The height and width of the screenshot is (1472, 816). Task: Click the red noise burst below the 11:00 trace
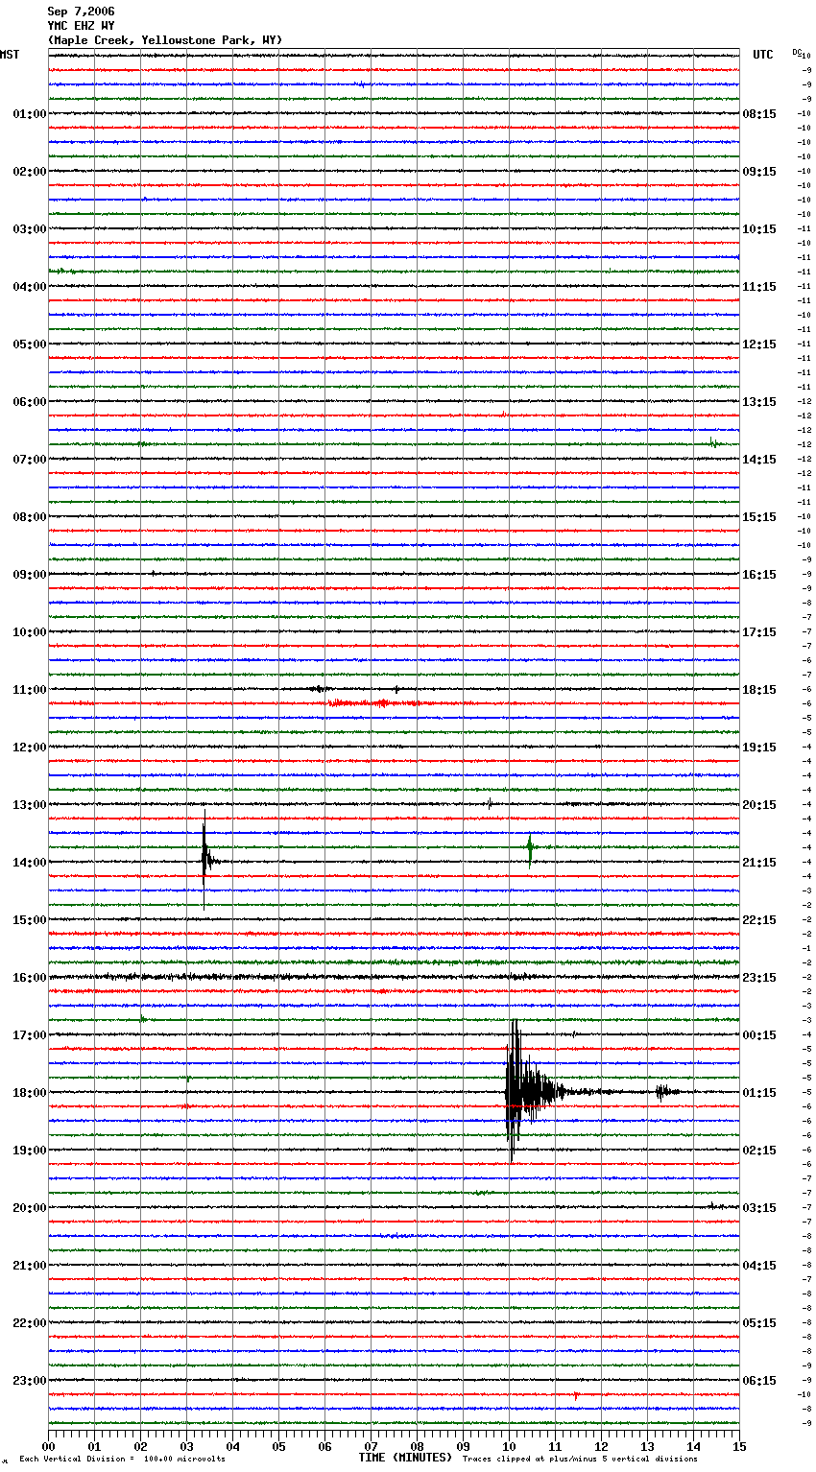[374, 703]
